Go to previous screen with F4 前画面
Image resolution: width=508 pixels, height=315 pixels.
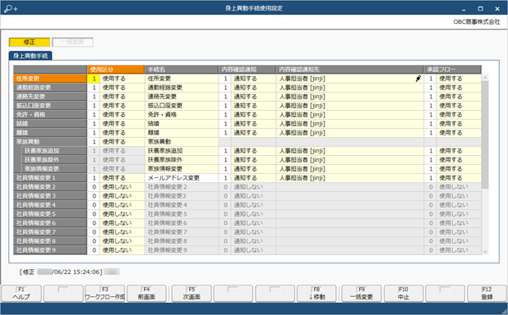coord(146,294)
